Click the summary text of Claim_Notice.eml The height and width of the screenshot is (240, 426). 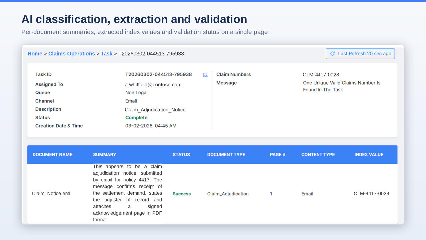(x=127, y=193)
